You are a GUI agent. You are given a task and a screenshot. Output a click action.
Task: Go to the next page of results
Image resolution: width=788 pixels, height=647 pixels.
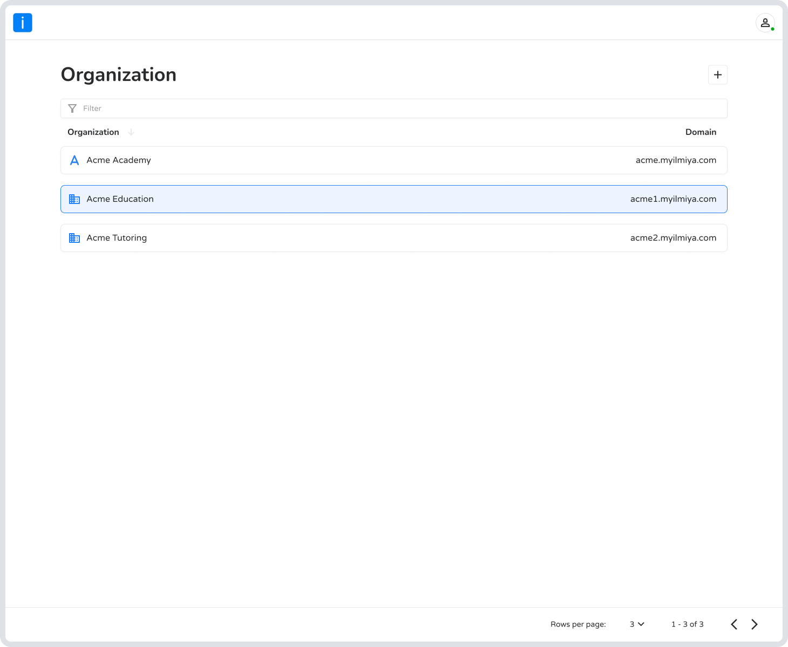click(754, 624)
